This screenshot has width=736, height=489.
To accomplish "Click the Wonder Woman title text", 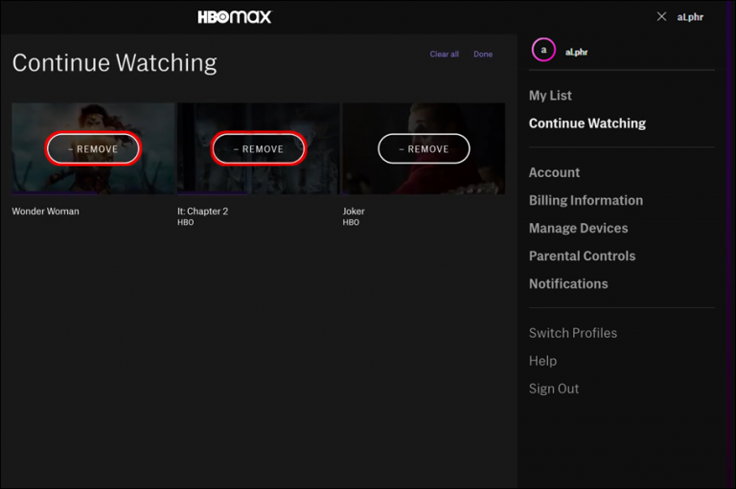I will (x=46, y=211).
